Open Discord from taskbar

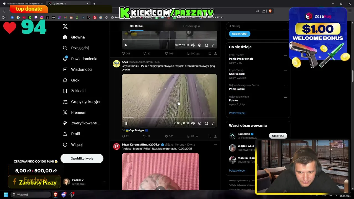(x=64, y=195)
